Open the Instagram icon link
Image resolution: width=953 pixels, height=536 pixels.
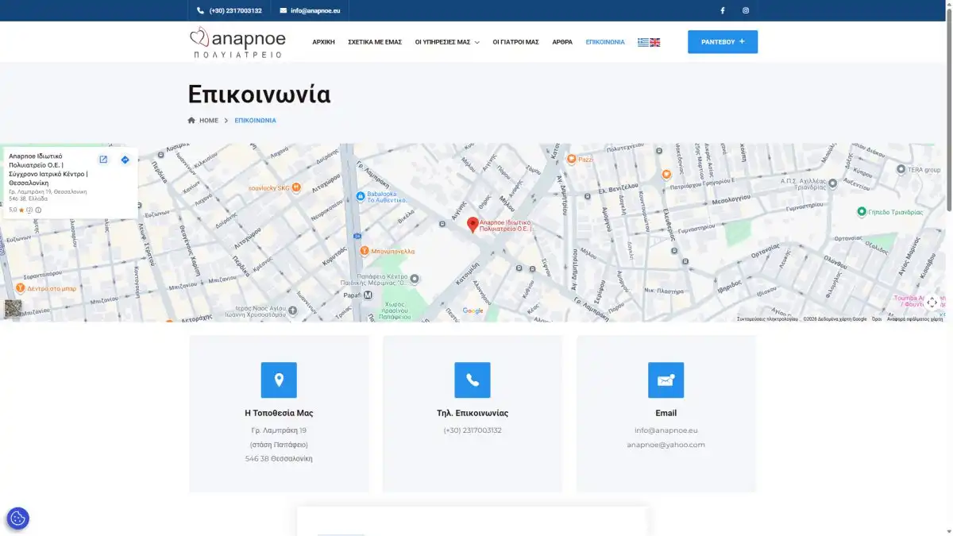tap(745, 10)
